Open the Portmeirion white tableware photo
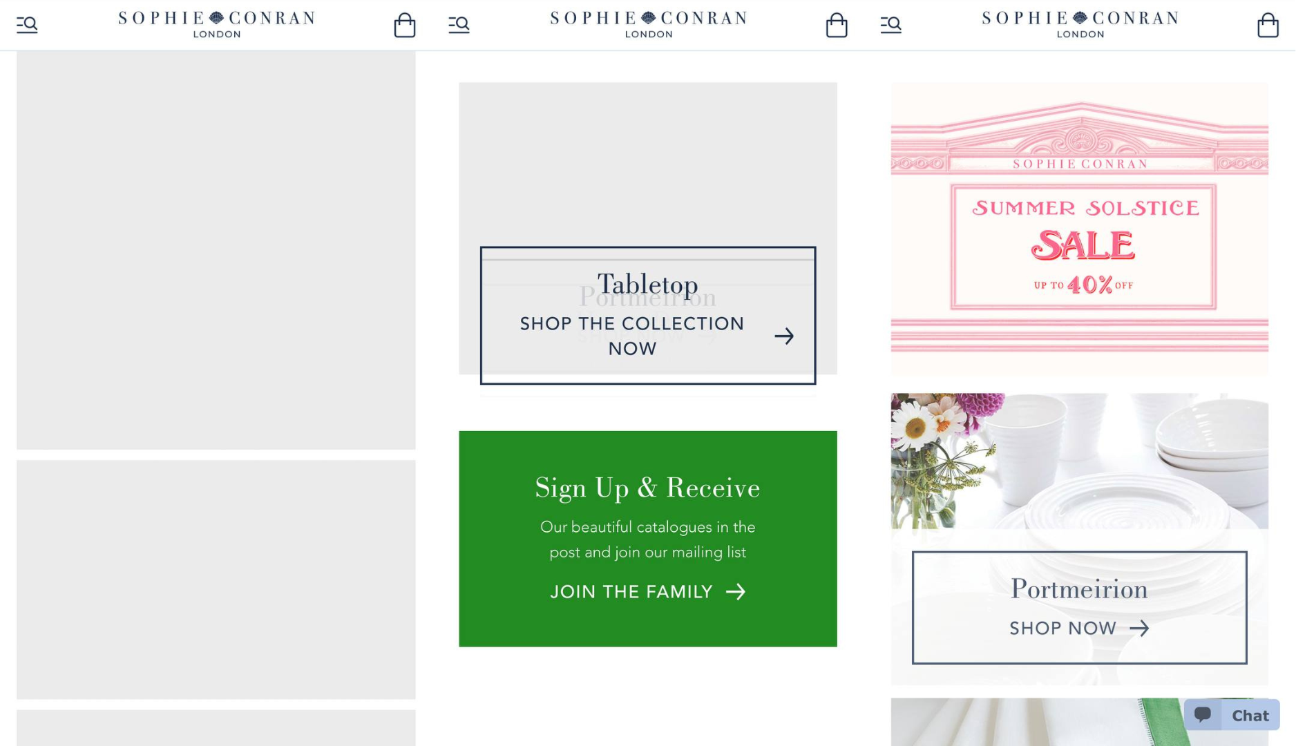This screenshot has height=746, width=1296. 1080,461
